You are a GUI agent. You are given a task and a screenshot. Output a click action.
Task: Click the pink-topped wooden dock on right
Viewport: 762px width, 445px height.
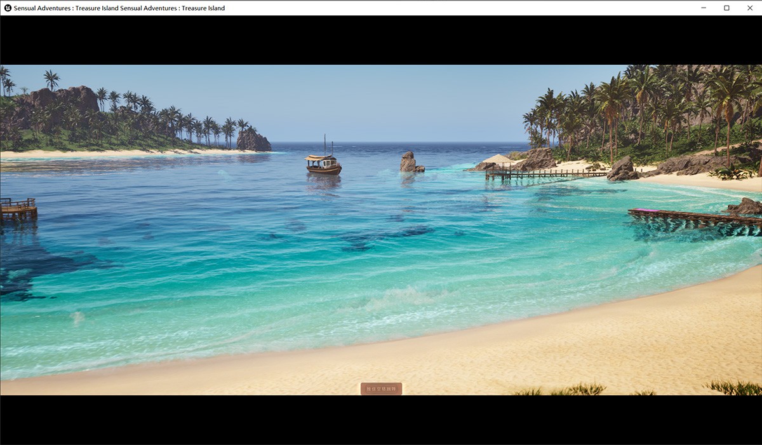692,218
